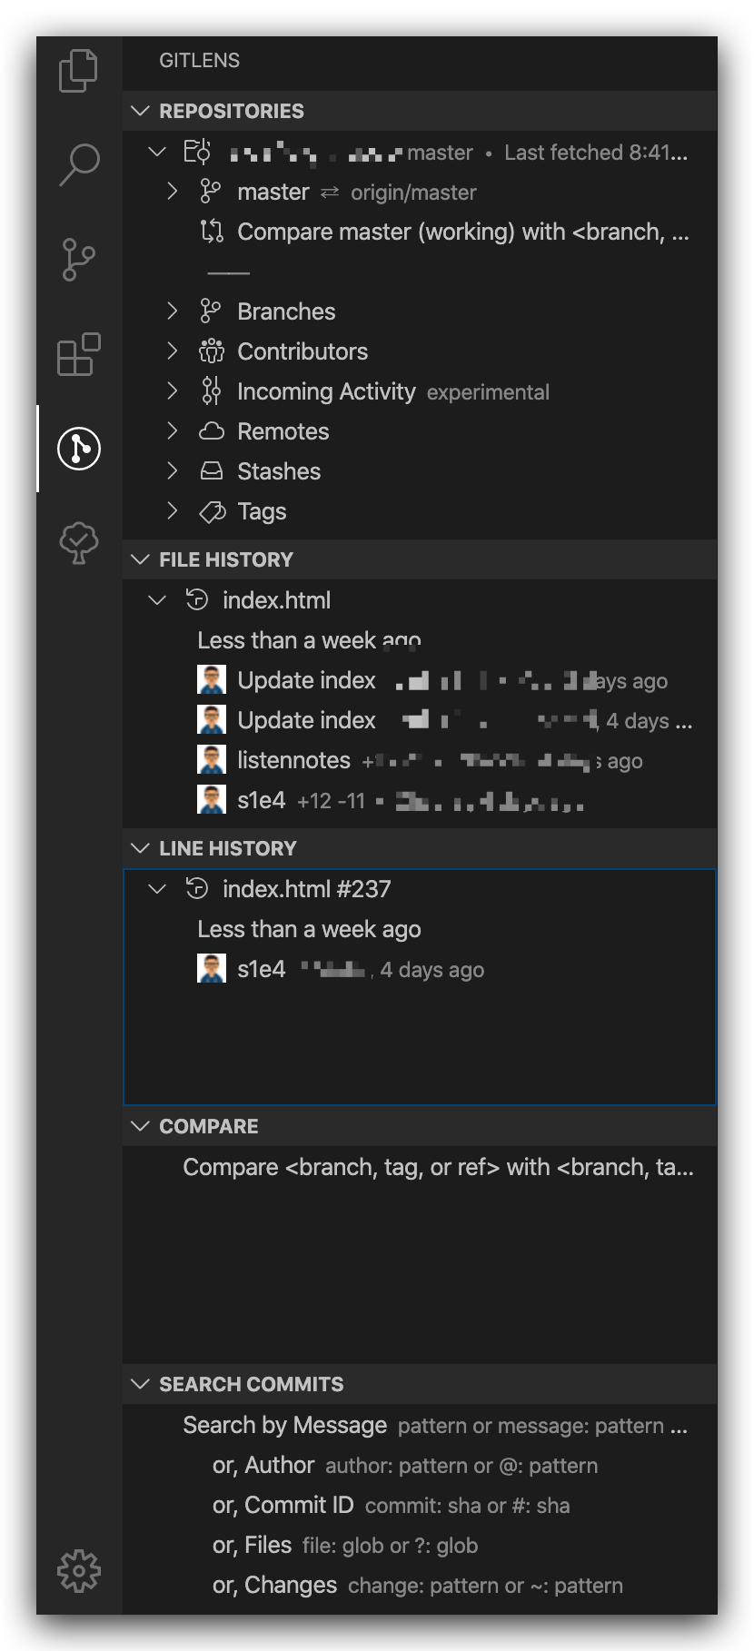Open the bottom tree-with-checkmark activity icon
Screen dimensions: 754x1651
click(79, 542)
